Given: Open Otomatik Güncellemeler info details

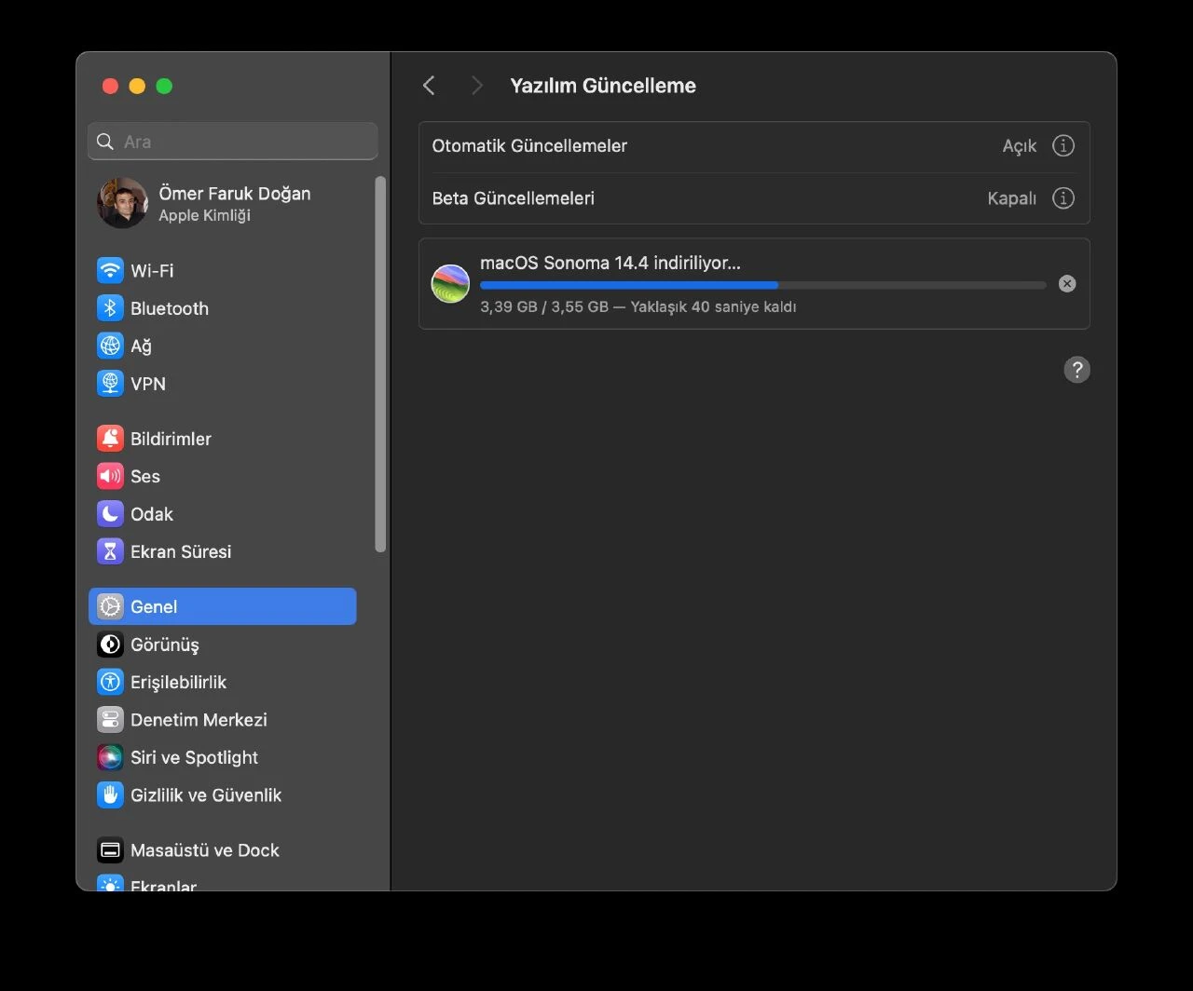Looking at the screenshot, I should (x=1063, y=145).
